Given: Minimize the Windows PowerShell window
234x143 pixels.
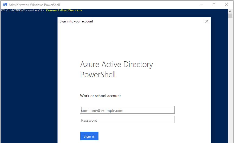Looking at the screenshot, I should coord(202,5).
